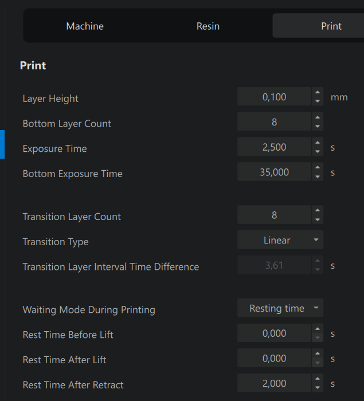Click the Transition Layer Count field
364x401 pixels.
tap(274, 215)
